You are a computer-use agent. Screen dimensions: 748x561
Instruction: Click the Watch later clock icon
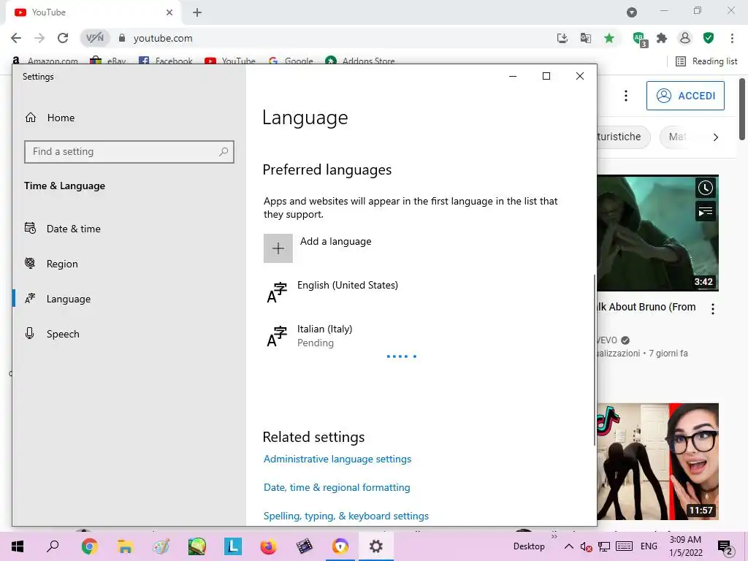(x=706, y=188)
